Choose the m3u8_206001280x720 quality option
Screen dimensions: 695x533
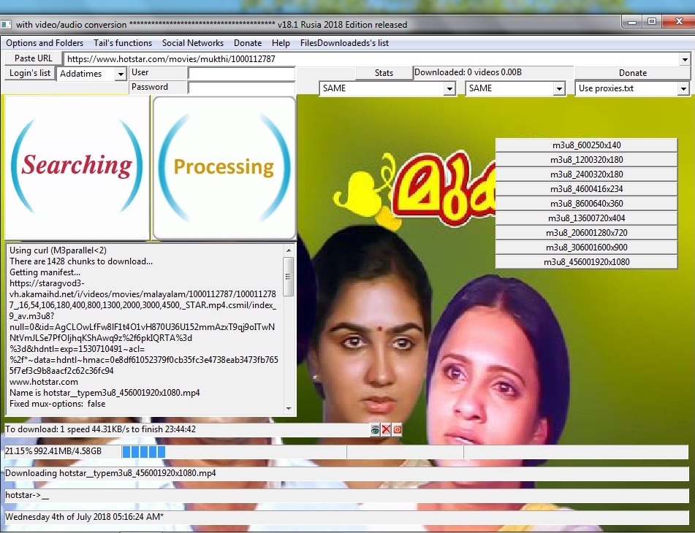point(586,233)
